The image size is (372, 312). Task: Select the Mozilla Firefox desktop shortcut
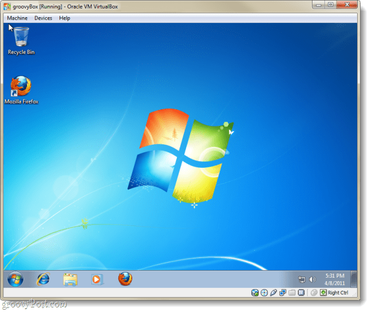coord(21,90)
